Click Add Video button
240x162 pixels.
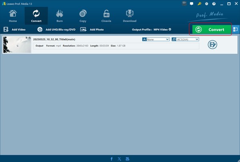click(x=14, y=30)
